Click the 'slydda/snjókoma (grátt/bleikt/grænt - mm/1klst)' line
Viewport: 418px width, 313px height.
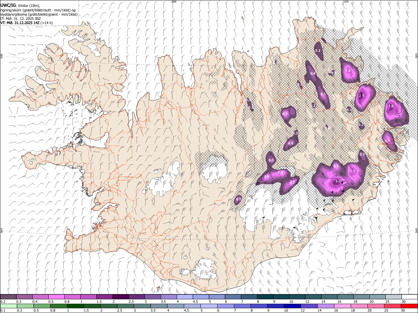pos(39,14)
